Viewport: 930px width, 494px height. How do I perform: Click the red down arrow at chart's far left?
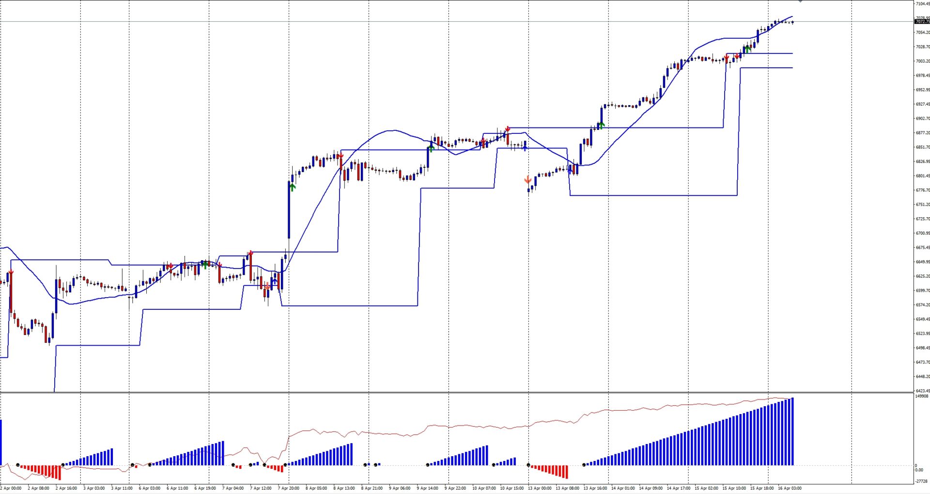point(11,273)
